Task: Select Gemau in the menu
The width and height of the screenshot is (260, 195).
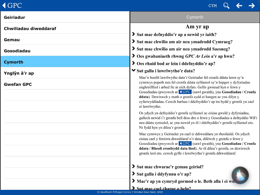Action: point(65,40)
